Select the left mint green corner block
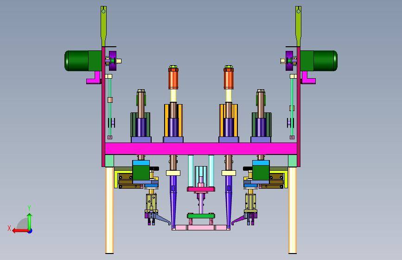402x260 pixels. 109,161
